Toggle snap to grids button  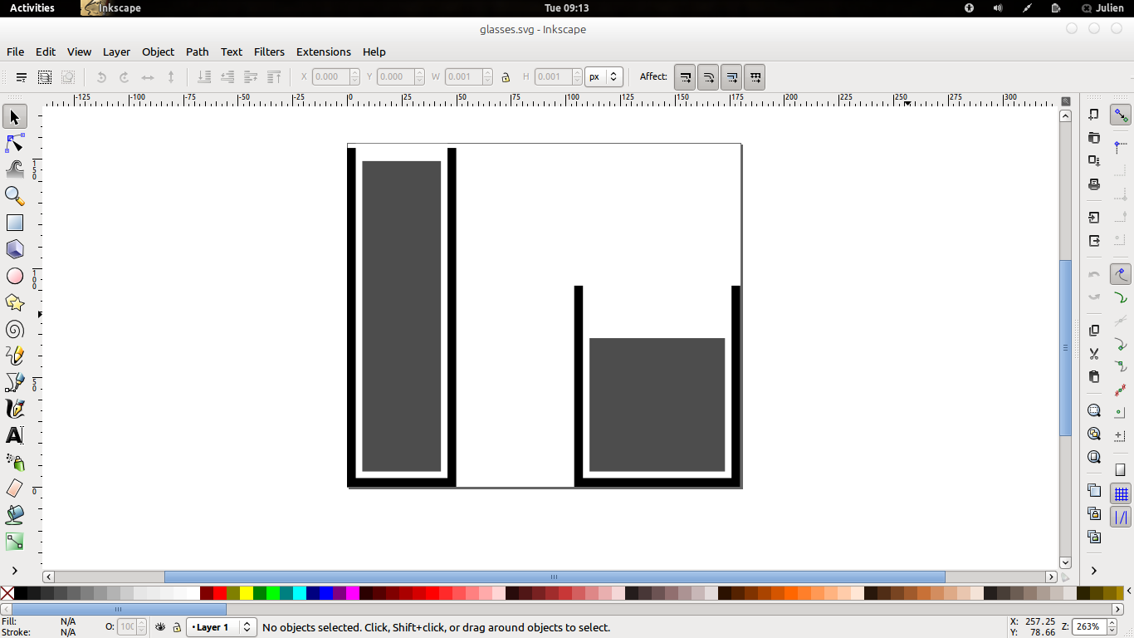pos(1121,494)
